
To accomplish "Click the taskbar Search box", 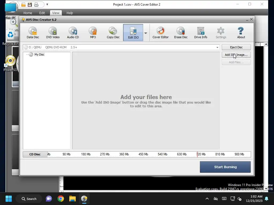I will click(x=29, y=199).
